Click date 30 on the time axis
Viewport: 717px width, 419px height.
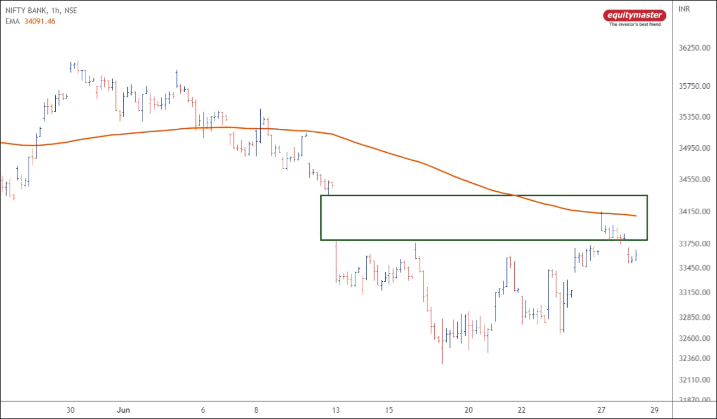[x=70, y=410]
